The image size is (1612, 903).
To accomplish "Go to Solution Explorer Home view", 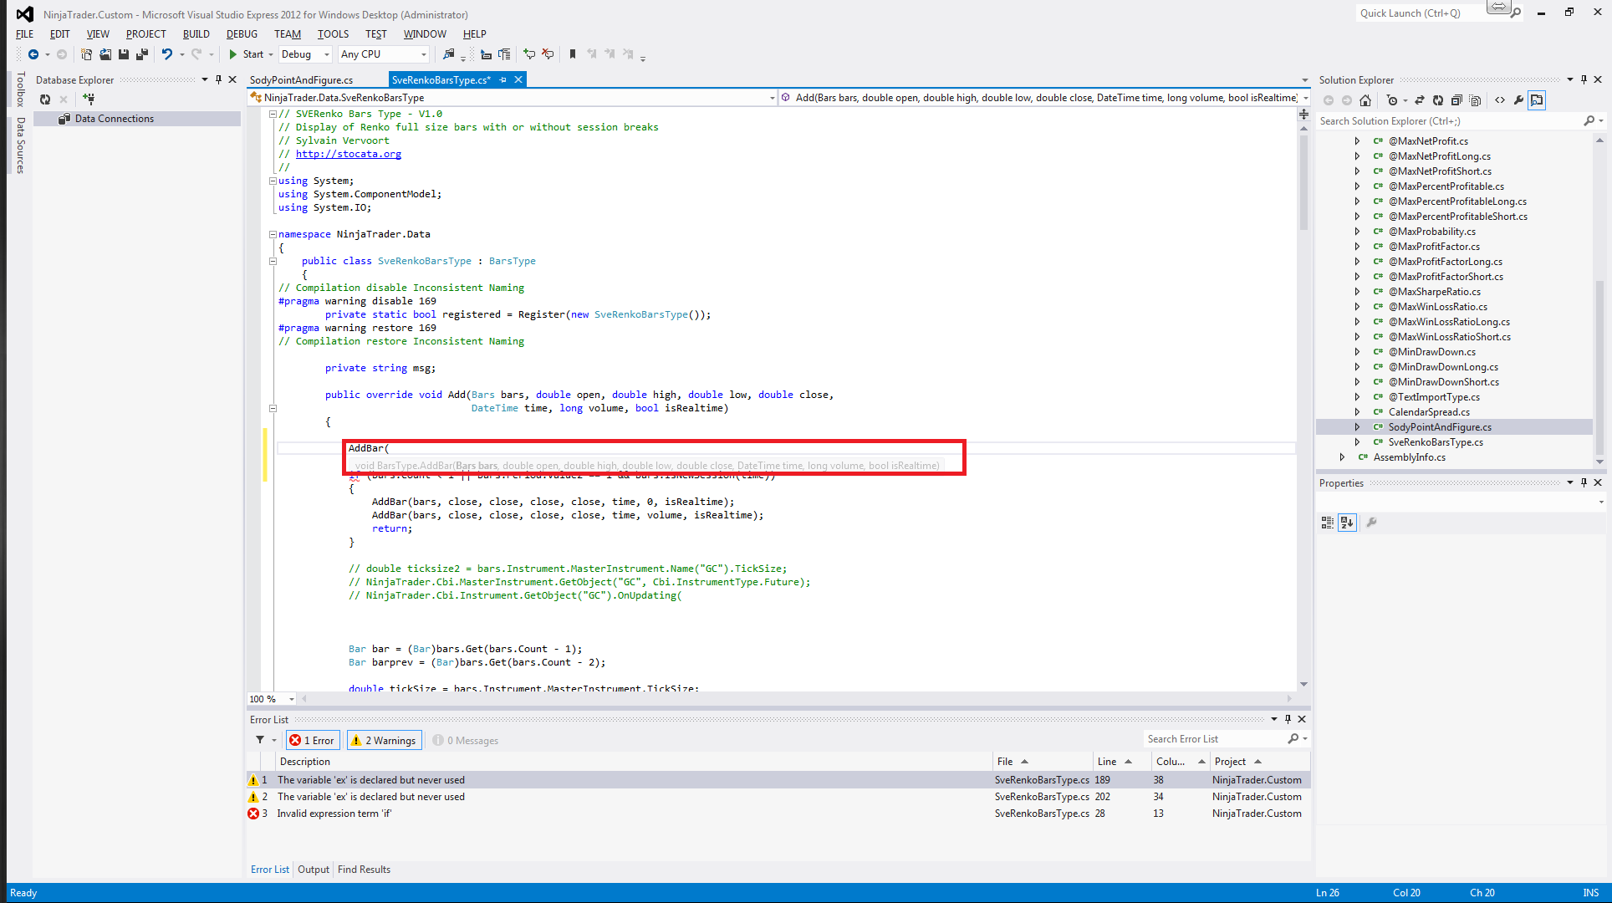I will tap(1365, 100).
